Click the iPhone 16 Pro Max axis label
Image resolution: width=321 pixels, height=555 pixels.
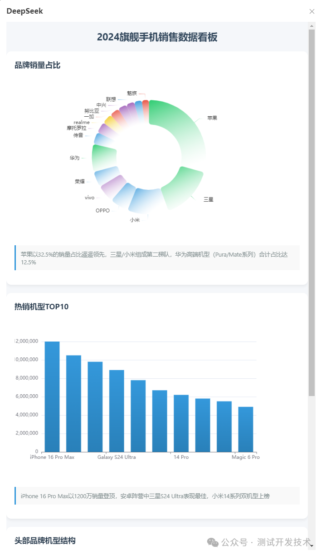(x=52, y=457)
